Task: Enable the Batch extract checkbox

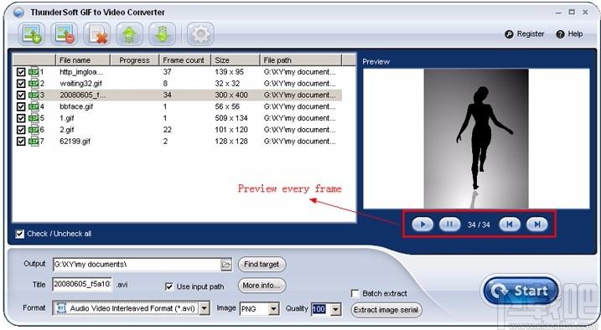Action: [x=355, y=294]
